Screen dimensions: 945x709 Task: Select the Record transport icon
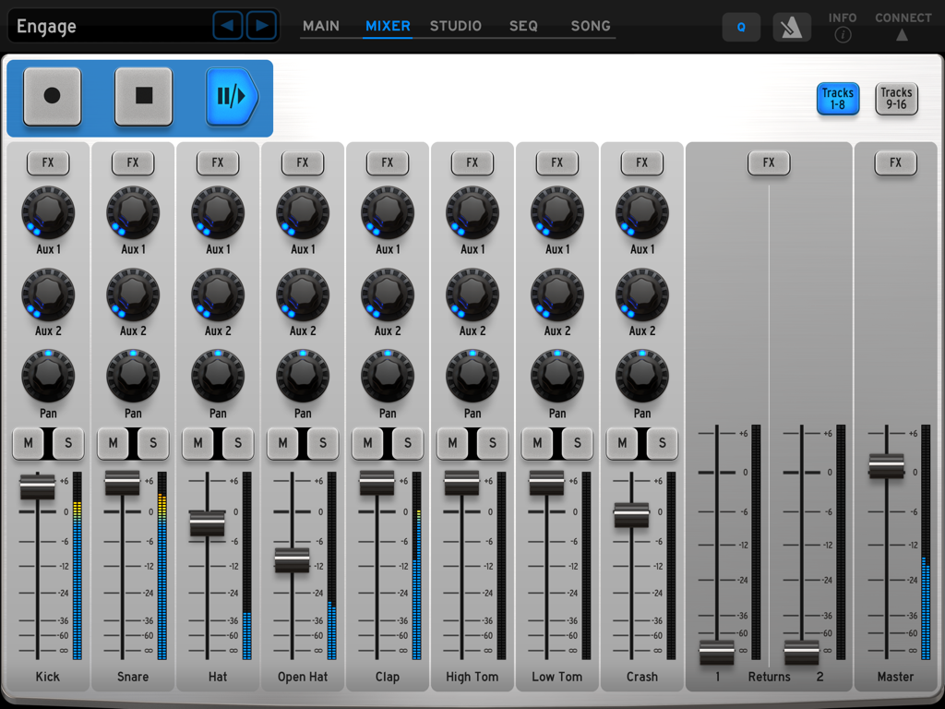[52, 95]
